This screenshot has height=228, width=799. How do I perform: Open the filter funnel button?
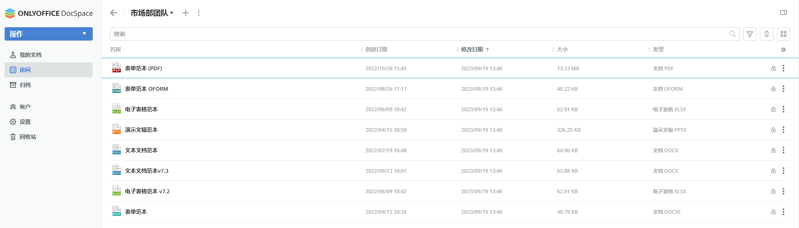pos(749,34)
